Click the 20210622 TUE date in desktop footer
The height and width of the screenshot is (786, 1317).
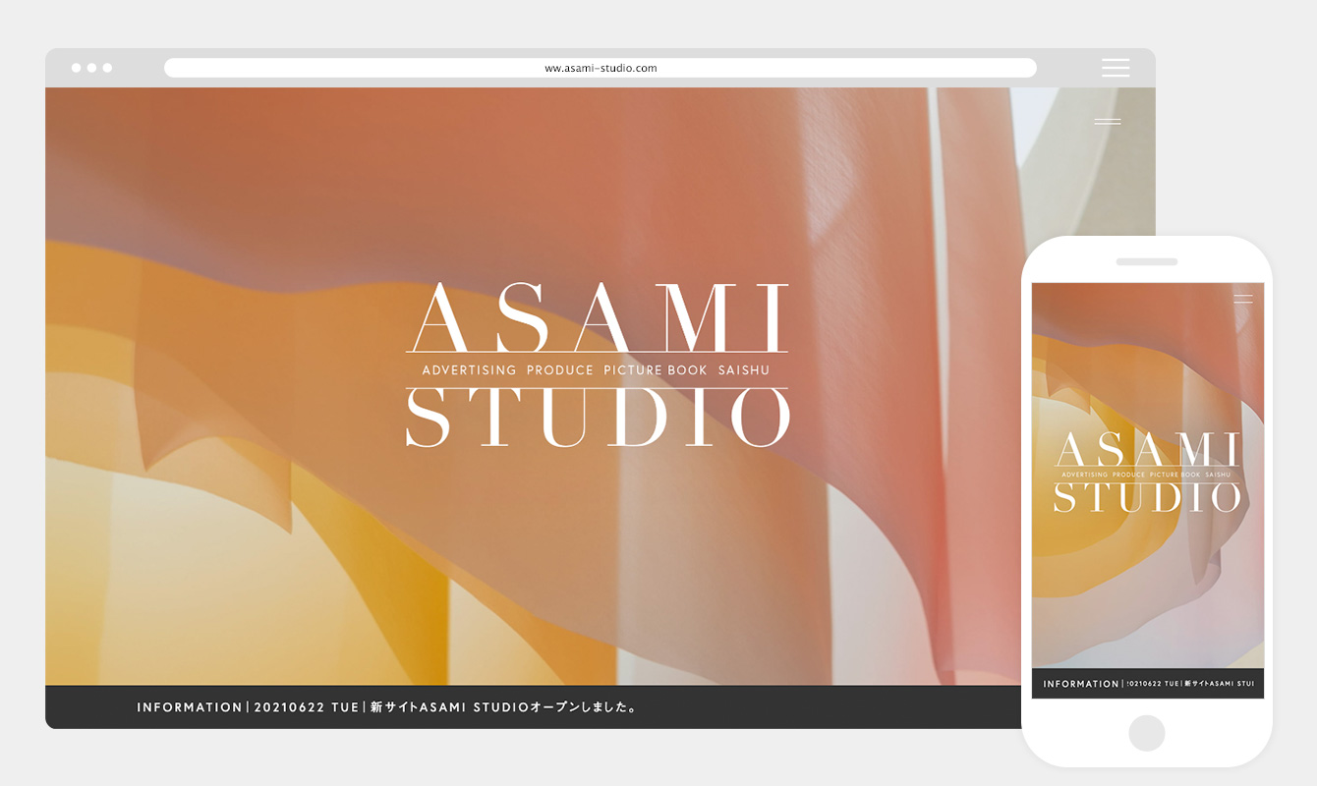pyautogui.click(x=304, y=707)
